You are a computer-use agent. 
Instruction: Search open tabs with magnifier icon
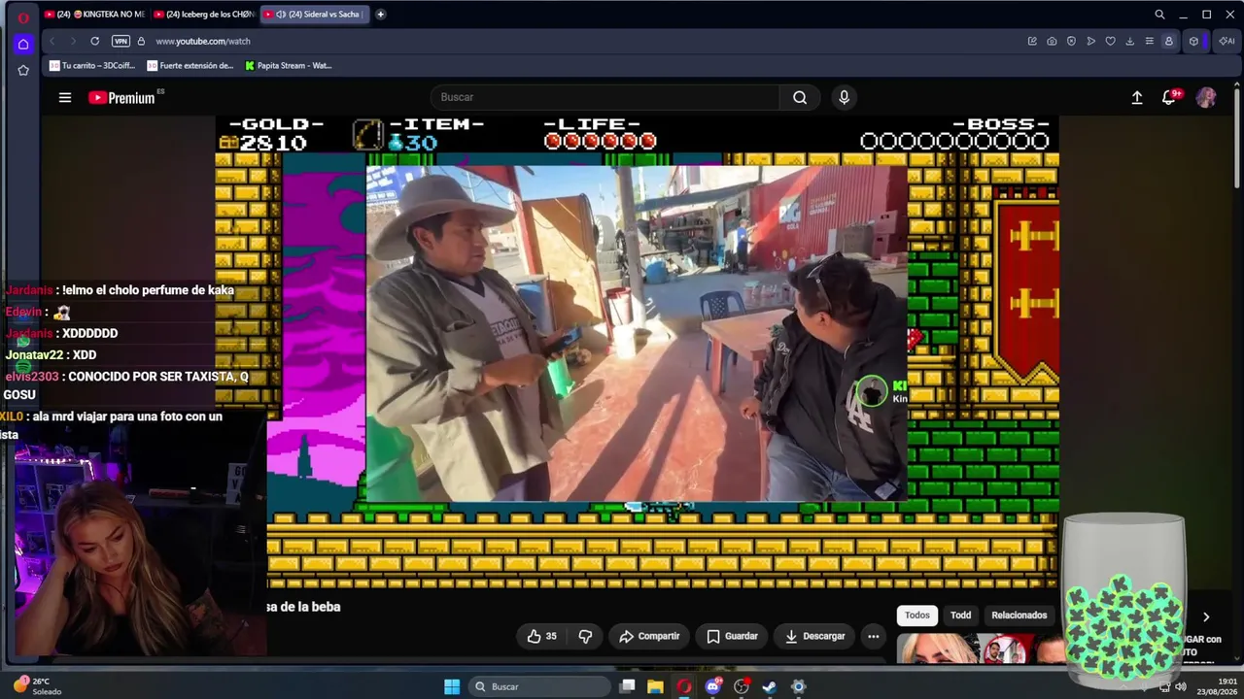[x=1159, y=15]
